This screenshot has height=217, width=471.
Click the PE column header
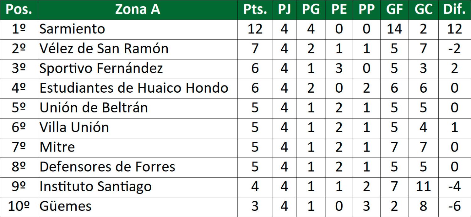[x=339, y=9]
